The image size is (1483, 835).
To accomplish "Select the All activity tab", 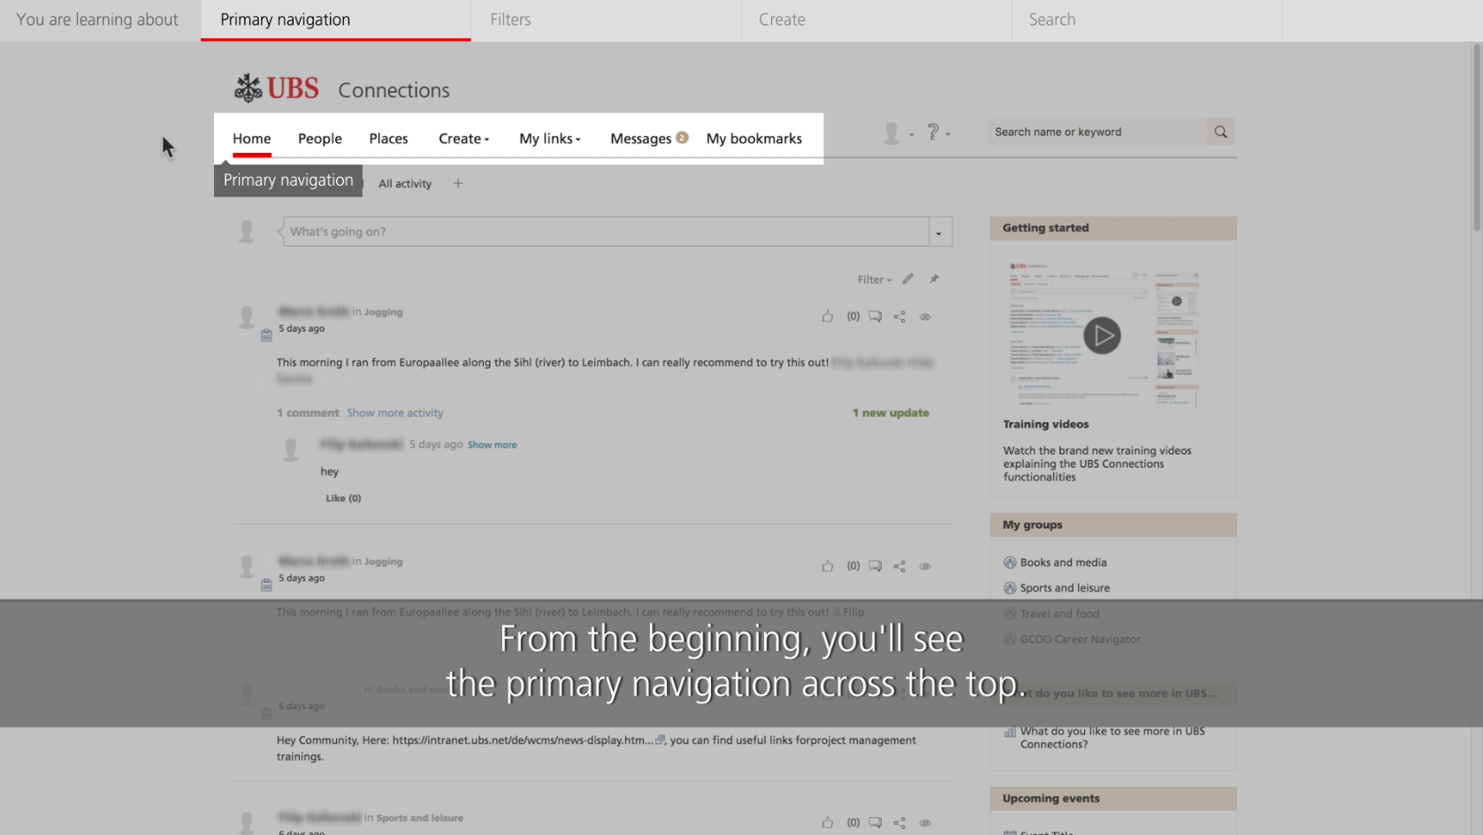I will [x=405, y=183].
